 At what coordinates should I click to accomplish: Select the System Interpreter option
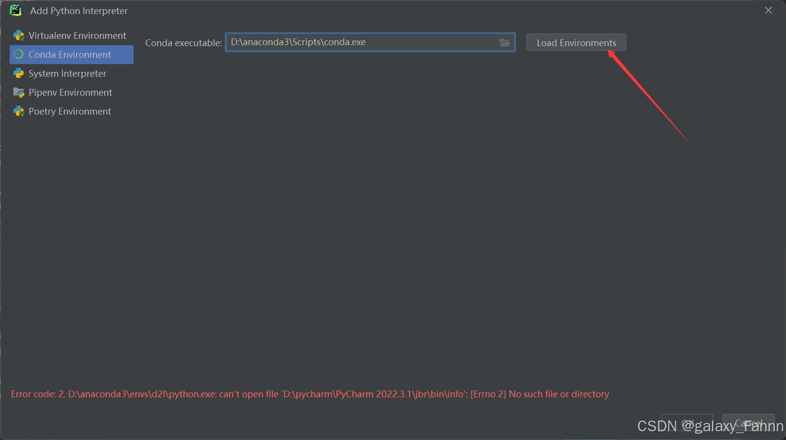point(68,73)
